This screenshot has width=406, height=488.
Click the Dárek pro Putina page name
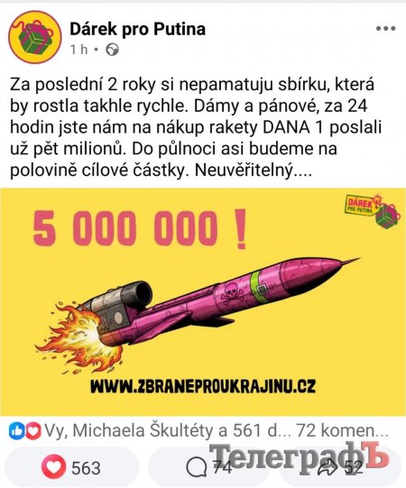click(138, 29)
